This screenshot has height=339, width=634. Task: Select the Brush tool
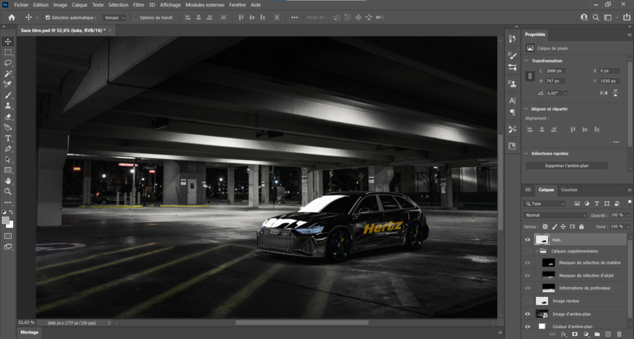point(8,95)
